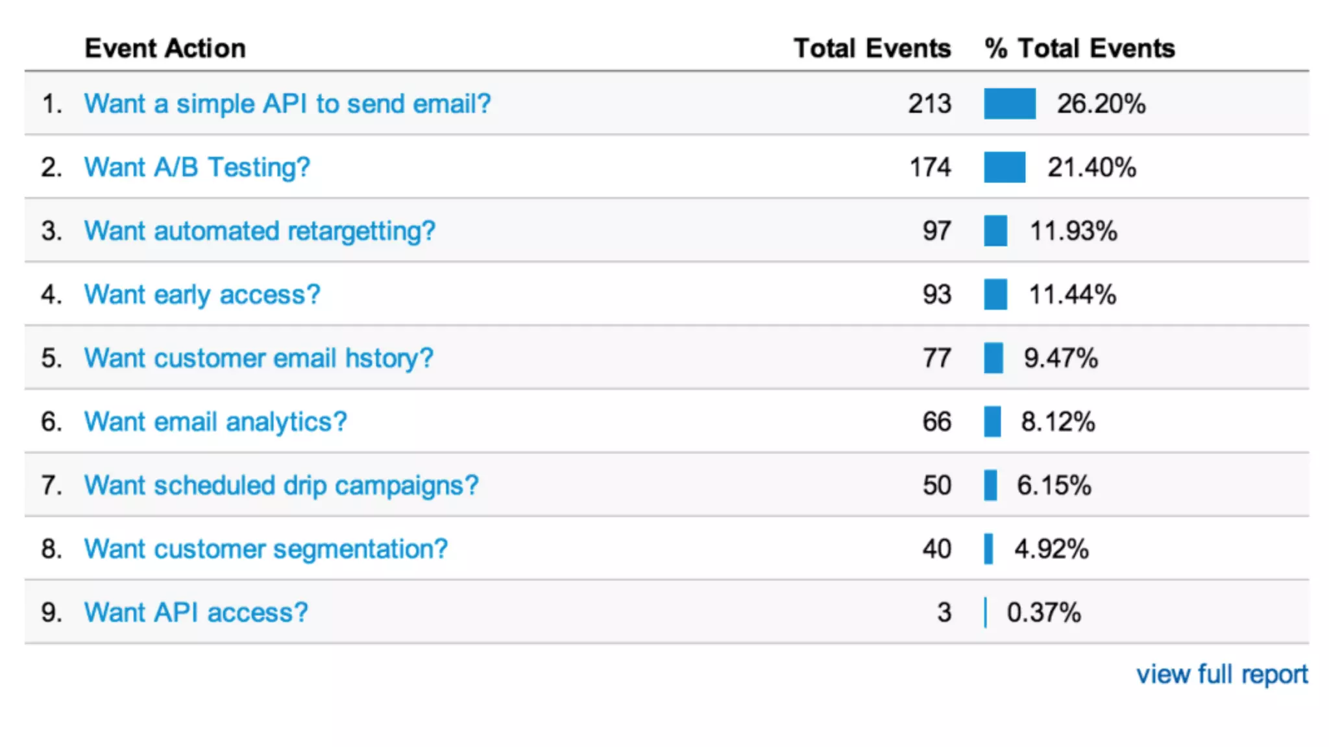The height and width of the screenshot is (747, 1329).
Task: Select the "Want early access?" link
Action: [202, 294]
